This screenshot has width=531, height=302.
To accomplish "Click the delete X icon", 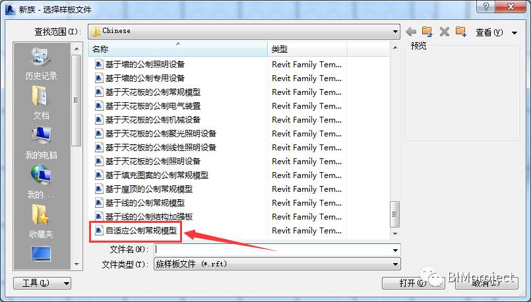I will coord(445,32).
